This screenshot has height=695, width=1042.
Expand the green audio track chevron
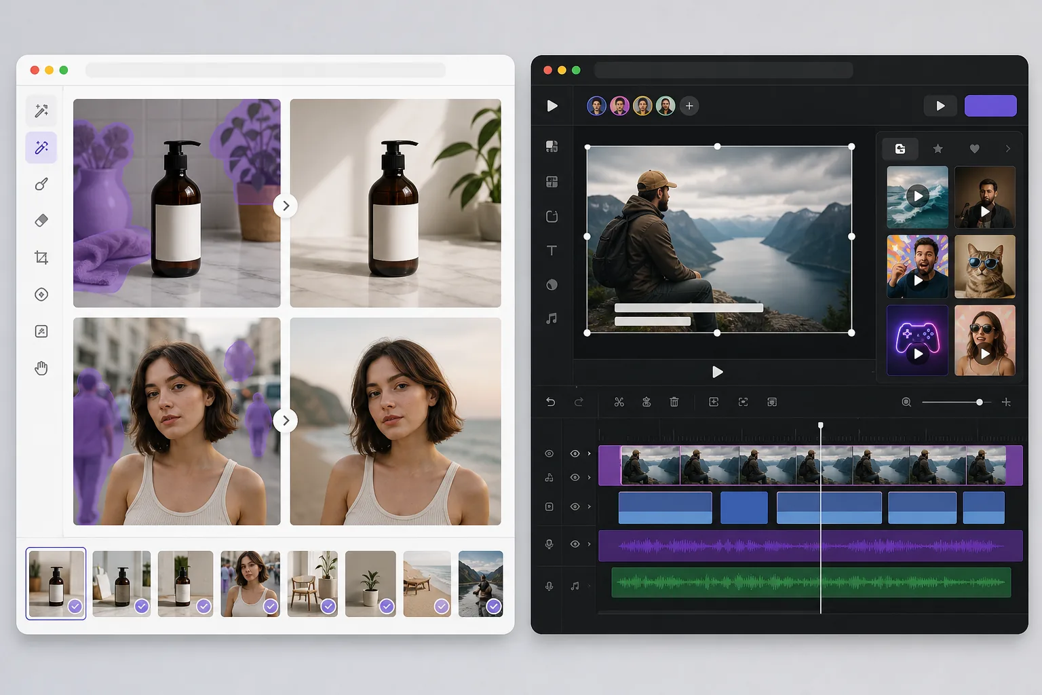coord(589,586)
